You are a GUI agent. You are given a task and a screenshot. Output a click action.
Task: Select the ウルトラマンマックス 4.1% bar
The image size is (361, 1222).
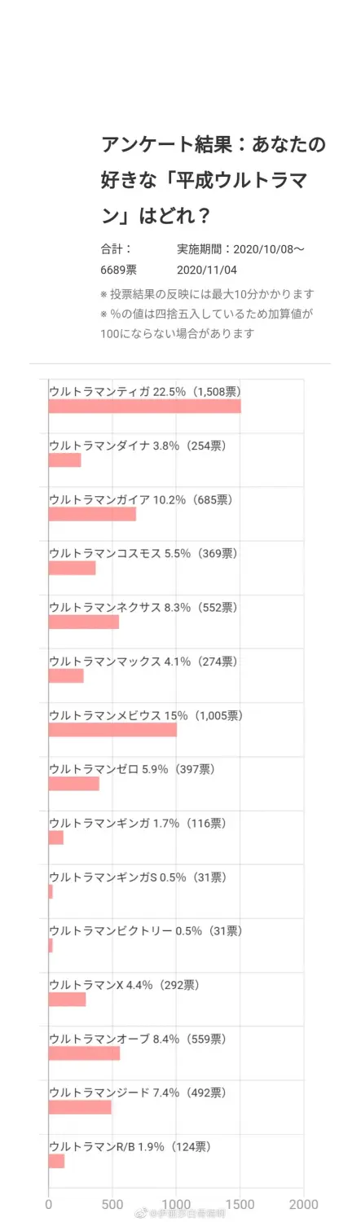click(66, 675)
